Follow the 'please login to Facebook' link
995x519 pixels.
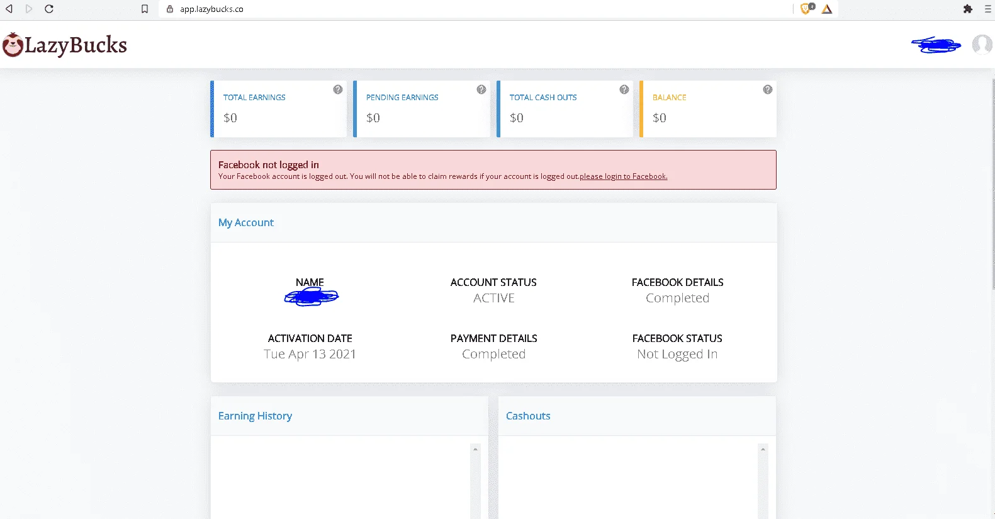click(x=623, y=176)
